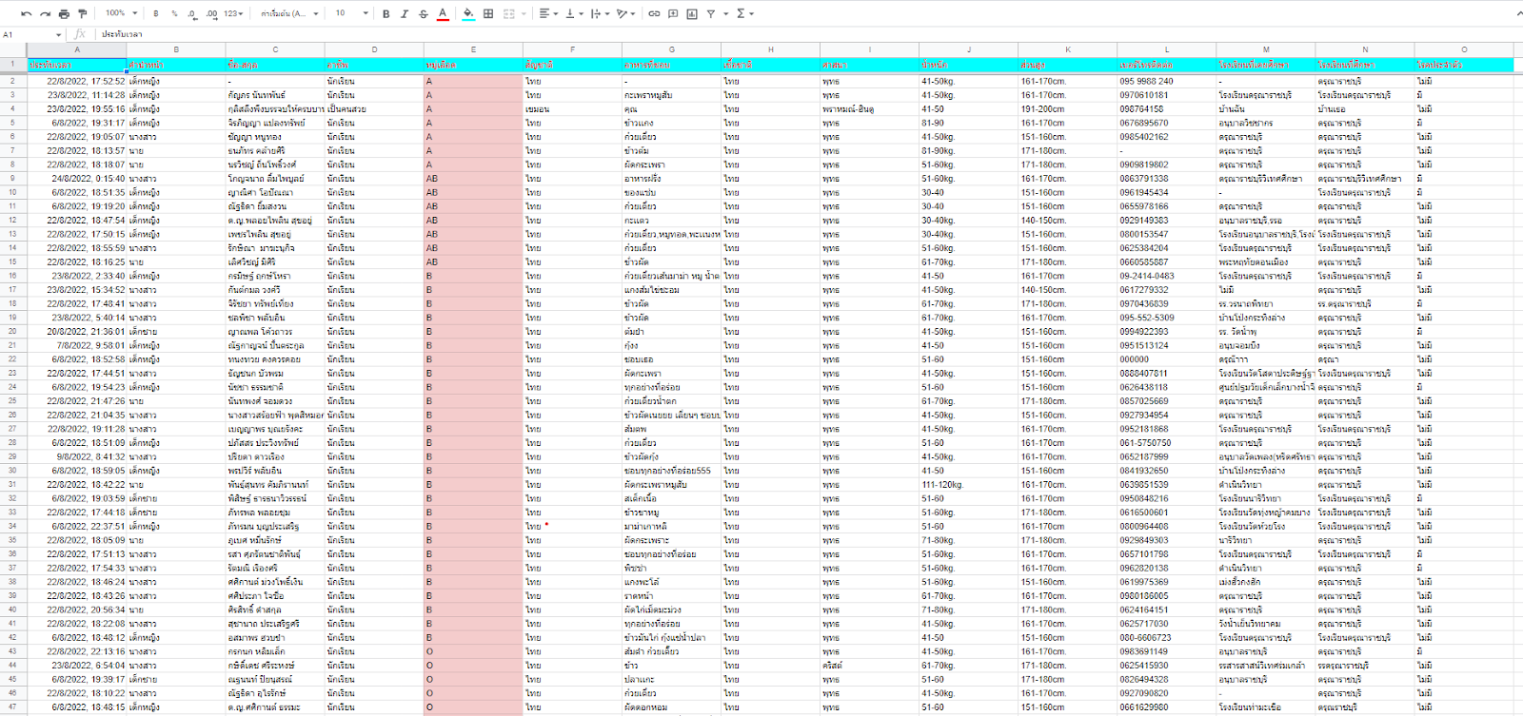Screen dimensions: 1523x716
Task: Open the A1 name box dropdown
Action: click(58, 34)
